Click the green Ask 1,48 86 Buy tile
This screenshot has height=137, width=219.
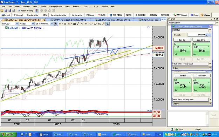click(x=201, y=49)
